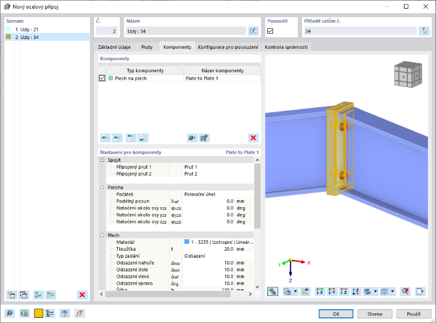Screen dimensions: 436x323
Task: Select the Komponenty tab
Action: coord(177,47)
